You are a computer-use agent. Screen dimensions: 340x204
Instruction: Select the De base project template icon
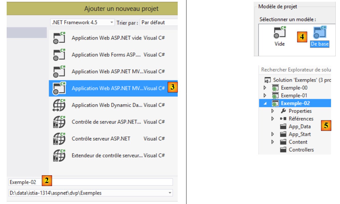tap(320, 33)
